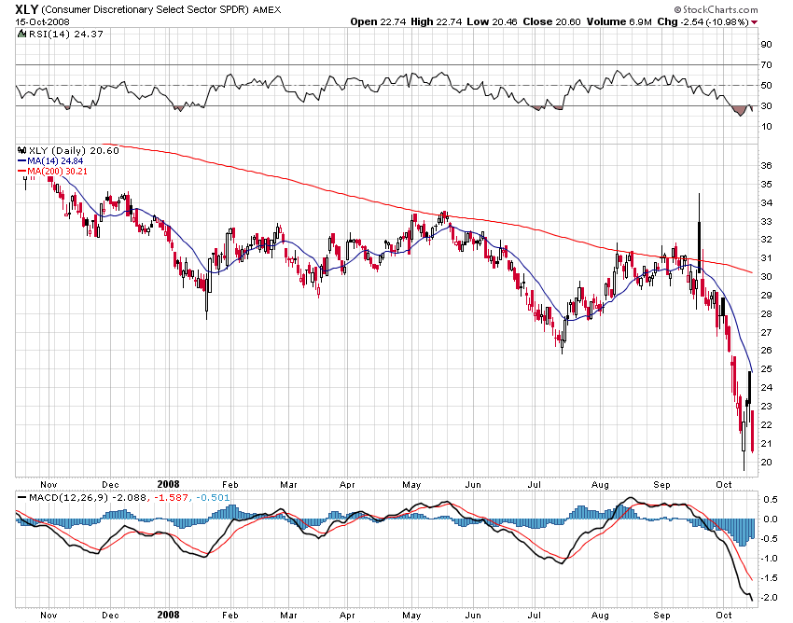The height and width of the screenshot is (623, 793).
Task: Click the XLY ticker symbol in the title
Action: point(26,9)
